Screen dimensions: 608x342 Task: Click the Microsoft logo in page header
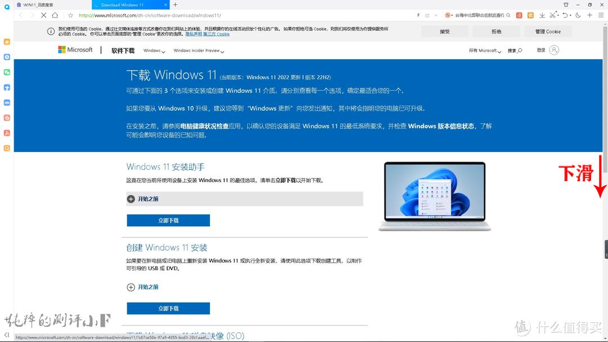(x=75, y=49)
